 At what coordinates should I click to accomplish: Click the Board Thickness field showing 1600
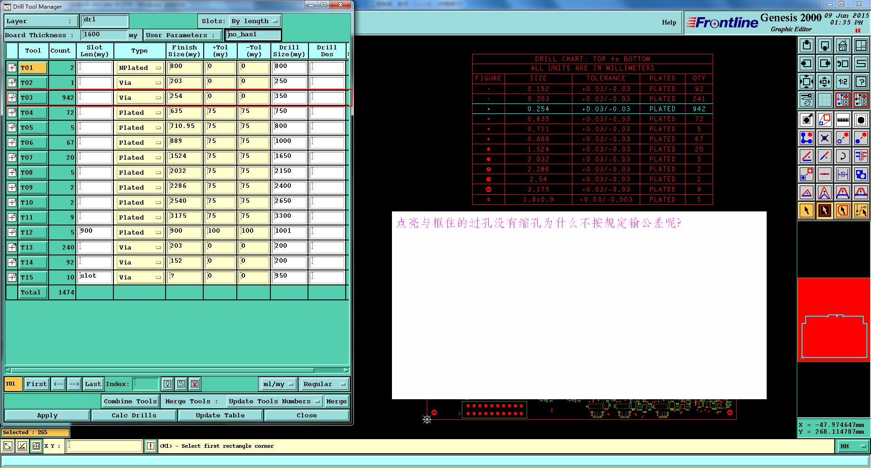(104, 35)
